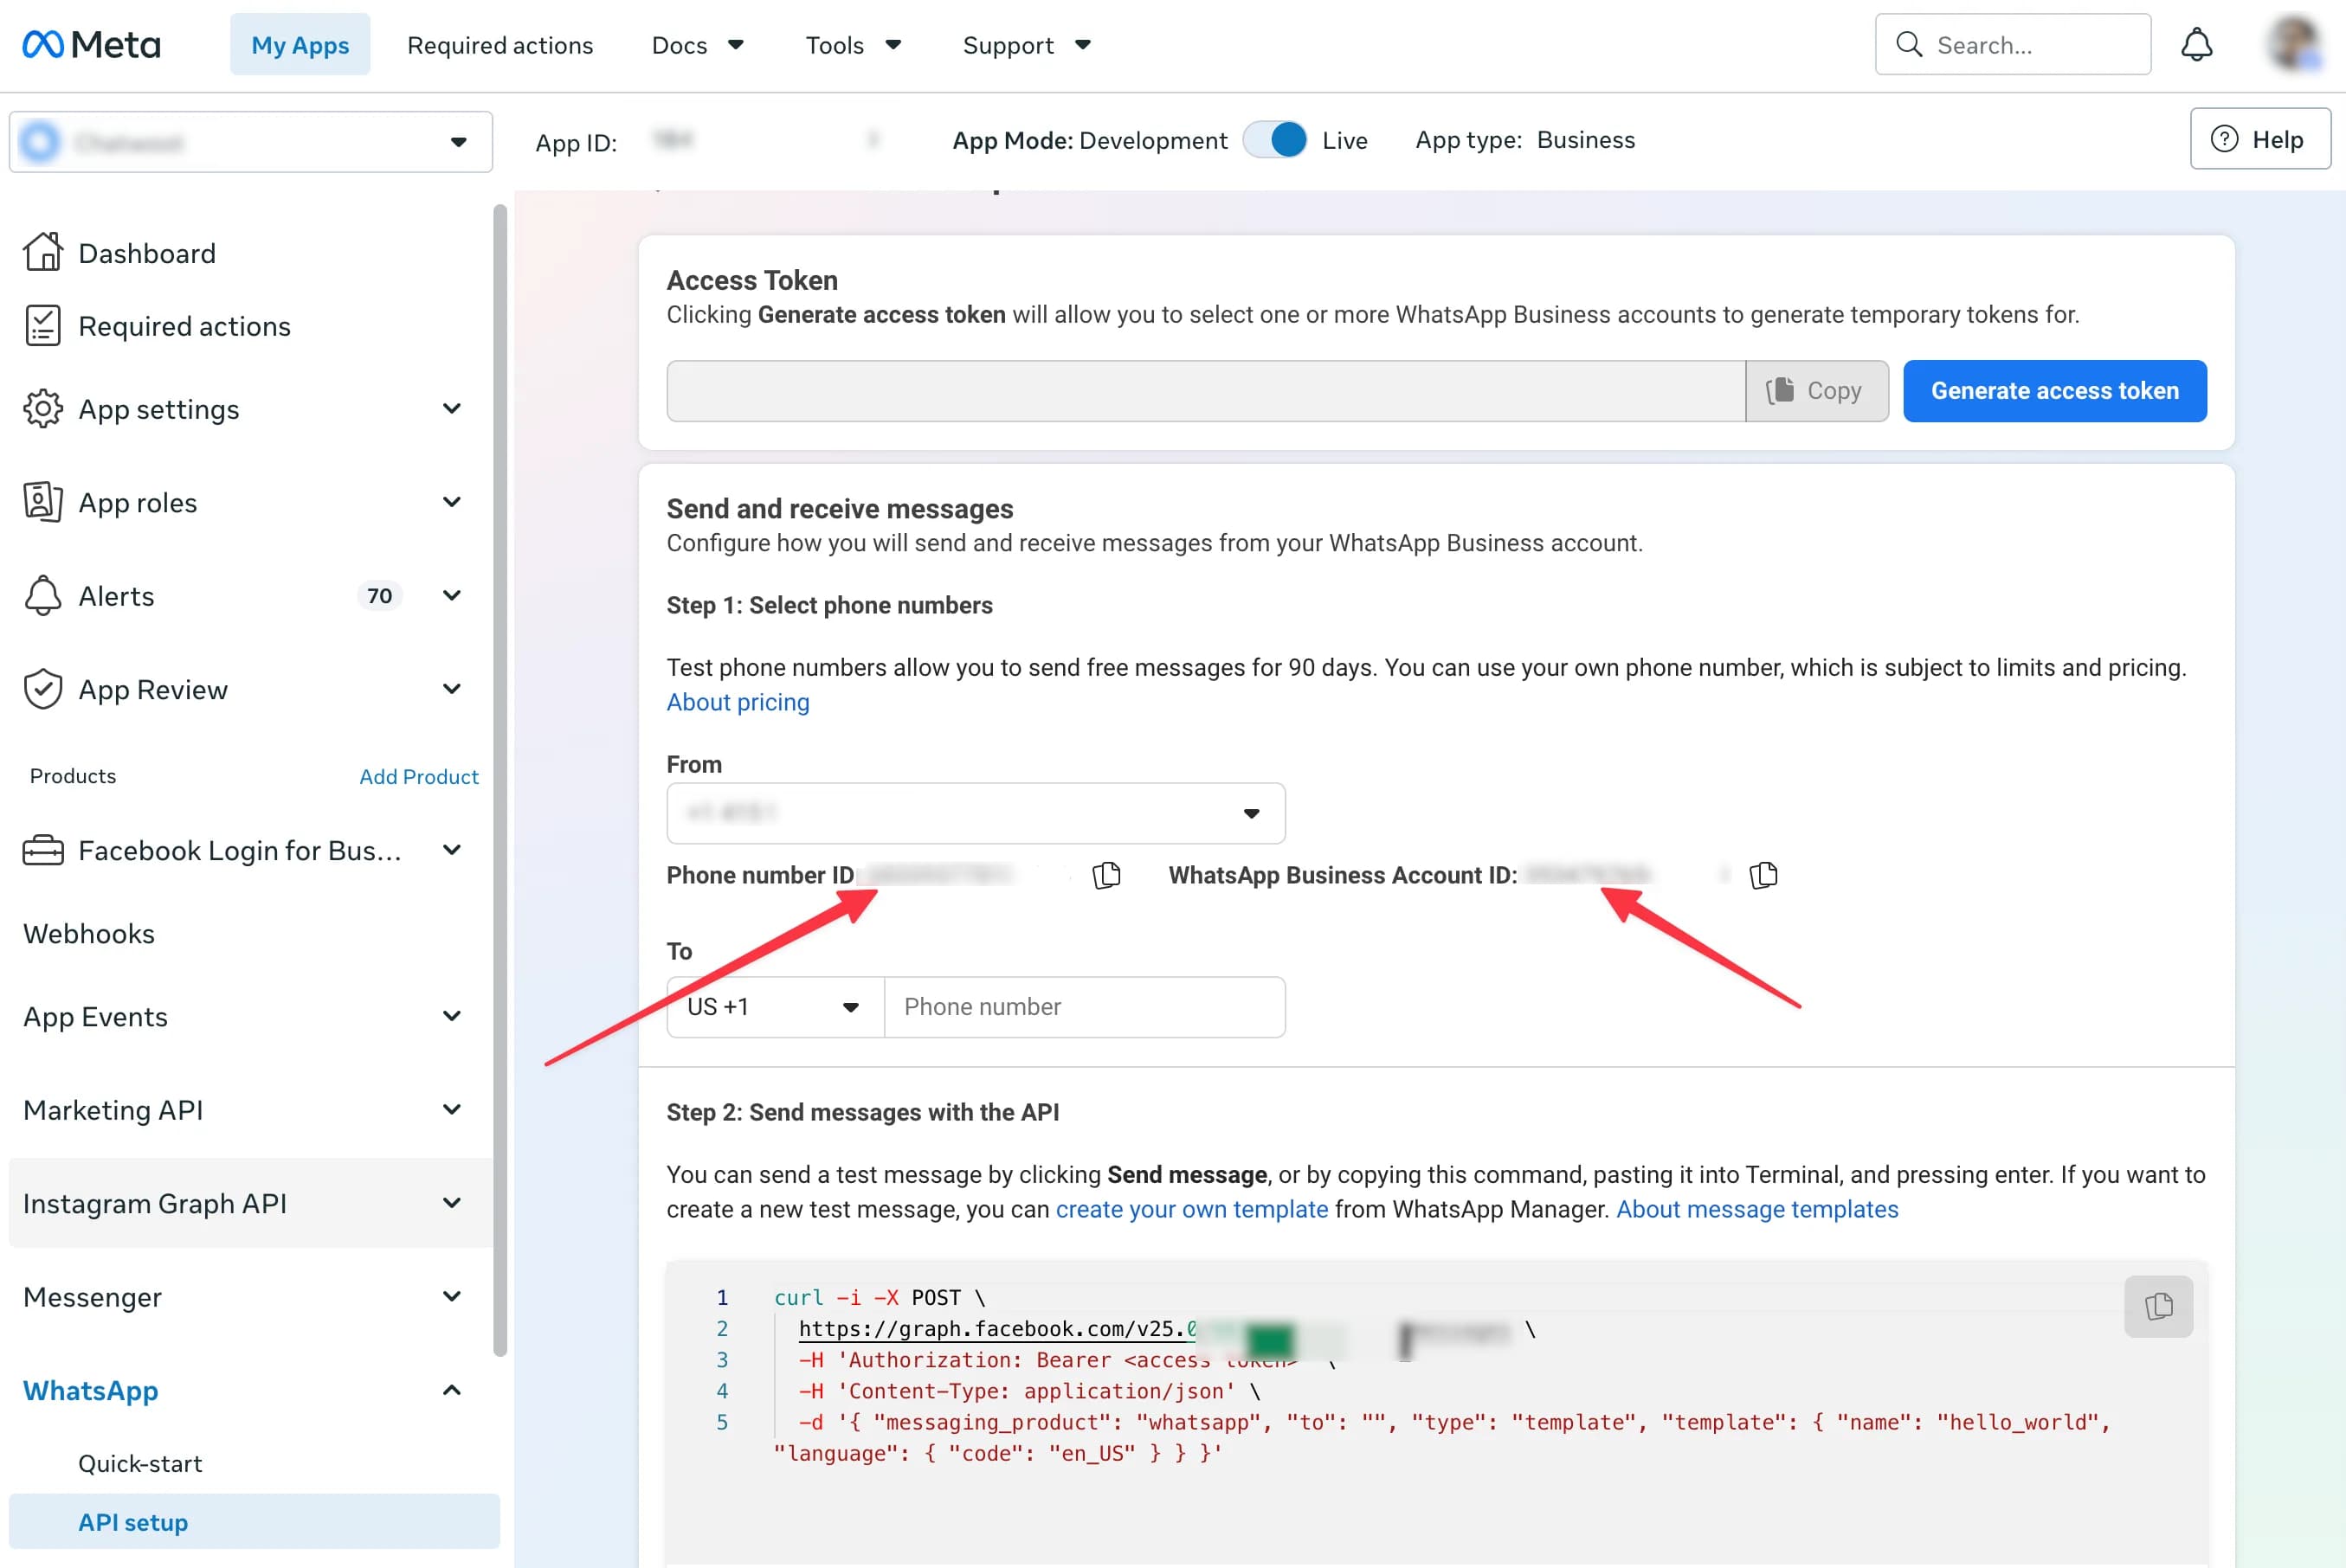
Task: Copy the WhatsApp Business Account ID
Action: click(x=1763, y=875)
